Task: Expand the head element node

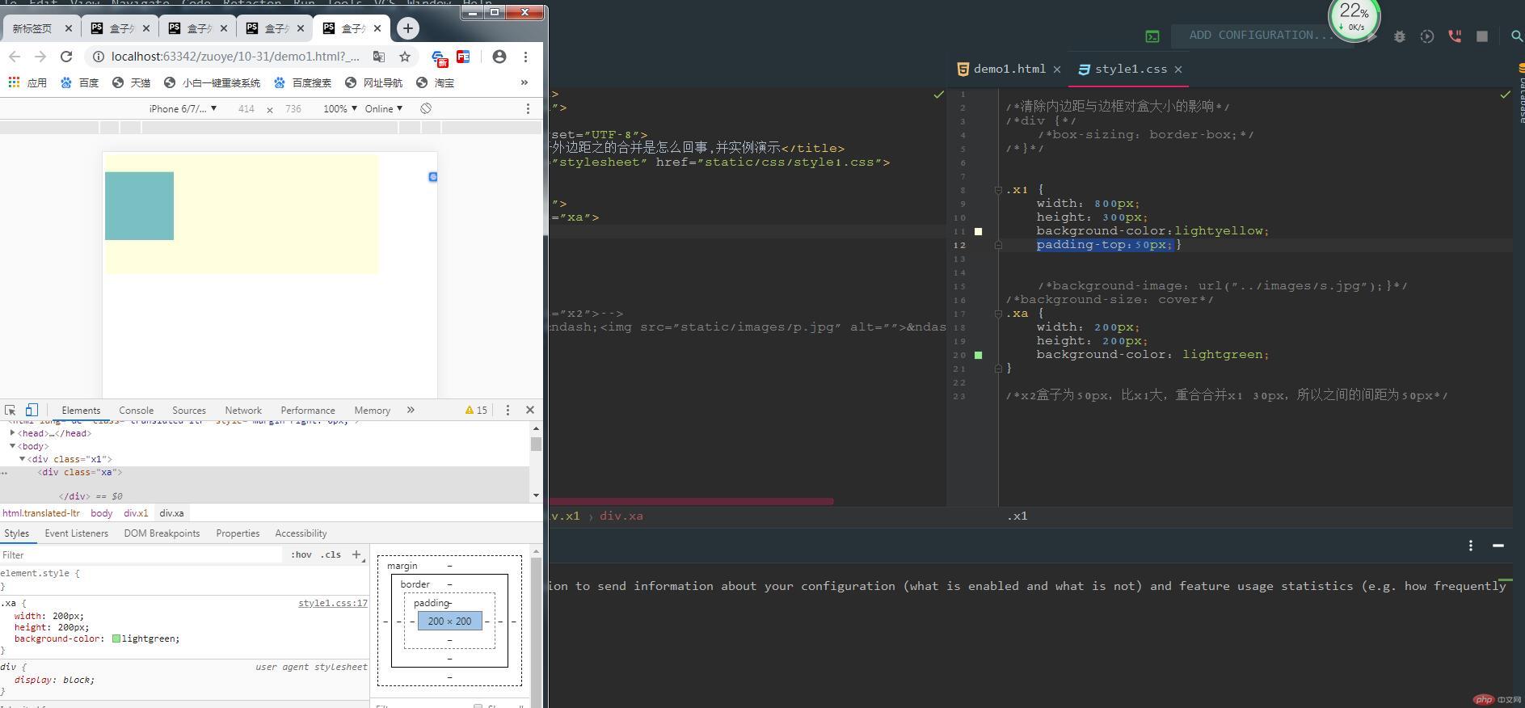Action: [13, 433]
